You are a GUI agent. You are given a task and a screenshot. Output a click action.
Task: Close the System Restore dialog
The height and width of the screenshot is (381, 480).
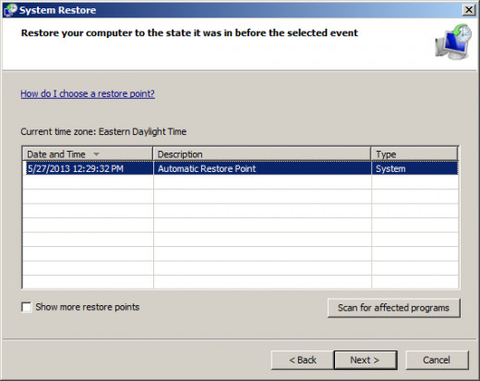click(x=469, y=10)
